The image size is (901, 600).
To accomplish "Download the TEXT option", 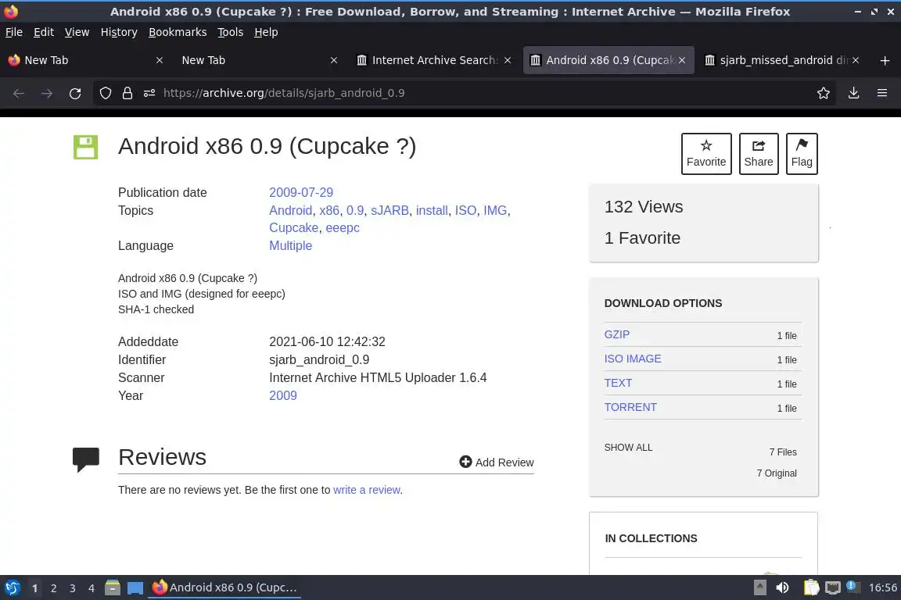I will click(x=618, y=382).
